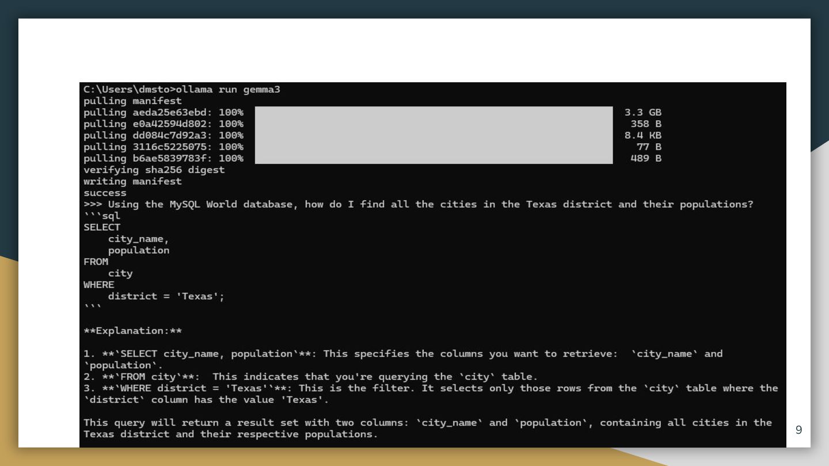This screenshot has width=829, height=466.
Task: Click explanation item 3 about WHERE filter
Action: click(431, 394)
